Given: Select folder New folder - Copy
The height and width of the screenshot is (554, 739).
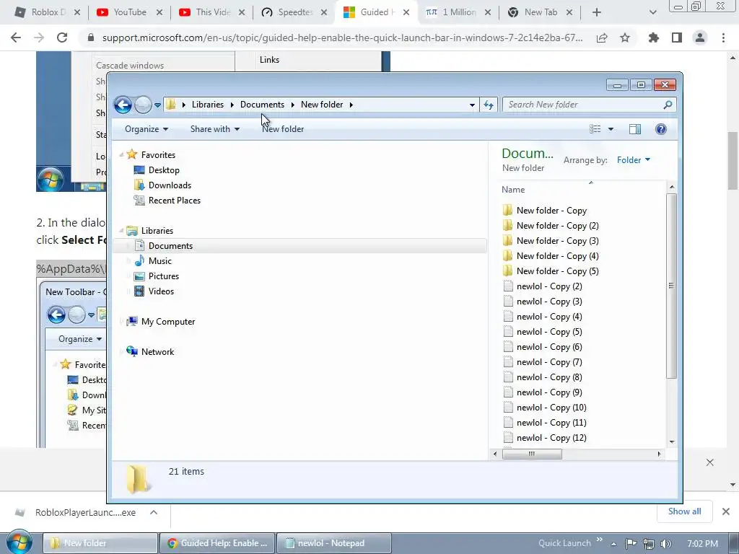Looking at the screenshot, I should click(551, 211).
